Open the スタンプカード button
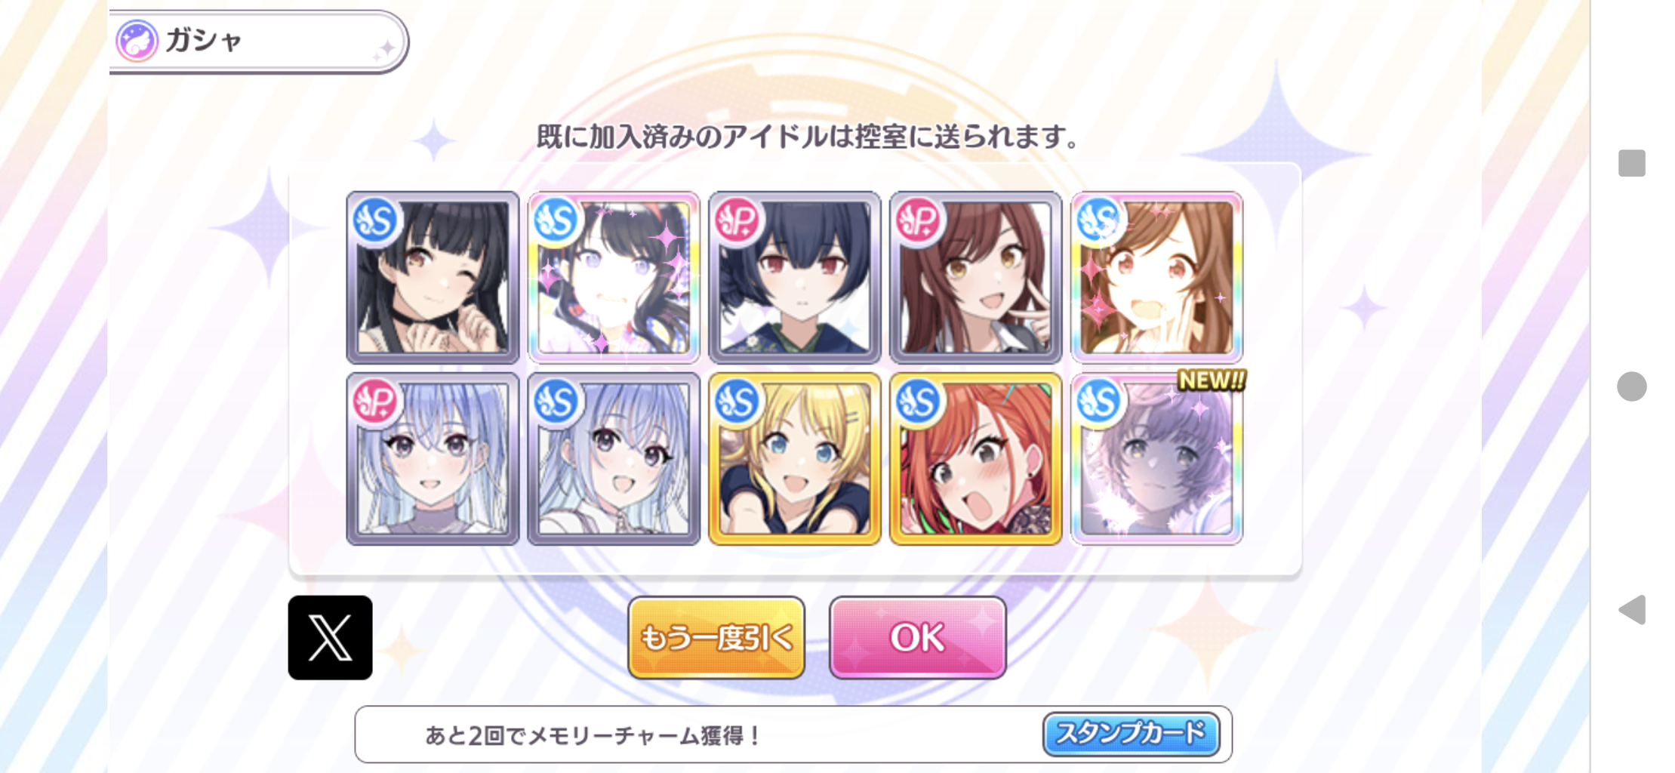 coord(1131,734)
